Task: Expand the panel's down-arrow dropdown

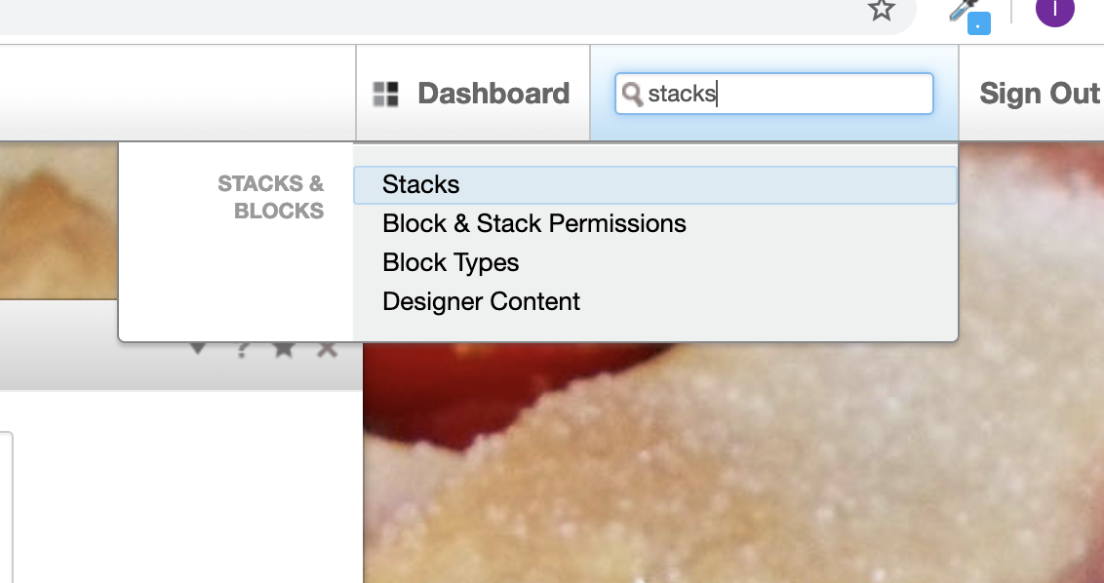Action: 198,349
